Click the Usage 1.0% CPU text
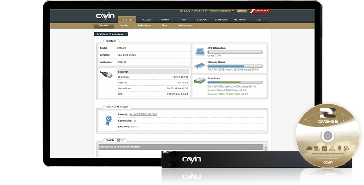364x185 pixels. coord(214,55)
